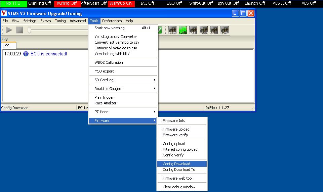Image resolution: width=323 pixels, height=192 pixels.
Task: Open the IGNITION gauge group
Action: 193,30
